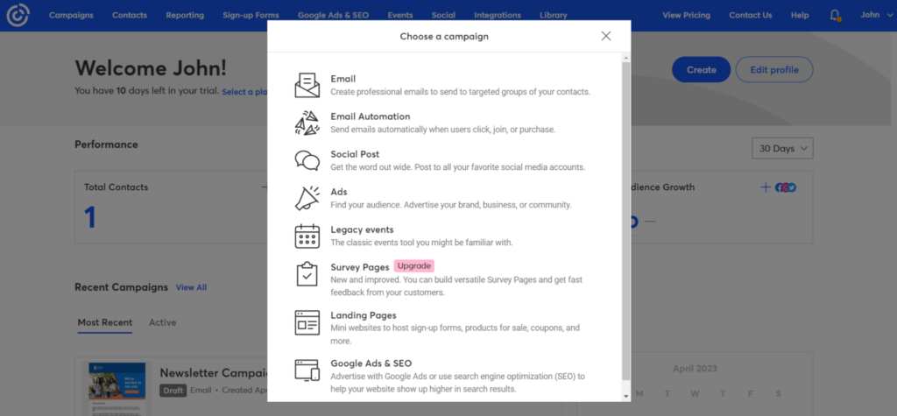Image resolution: width=897 pixels, height=416 pixels.
Task: Open the John account dropdown
Action: (874, 15)
